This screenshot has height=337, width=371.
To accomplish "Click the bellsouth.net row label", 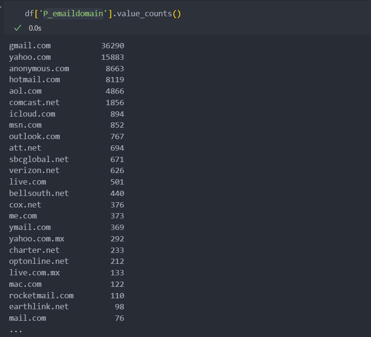I will point(39,193).
